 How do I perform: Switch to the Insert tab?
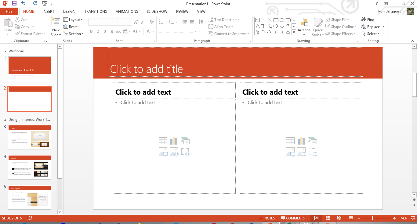[49, 12]
